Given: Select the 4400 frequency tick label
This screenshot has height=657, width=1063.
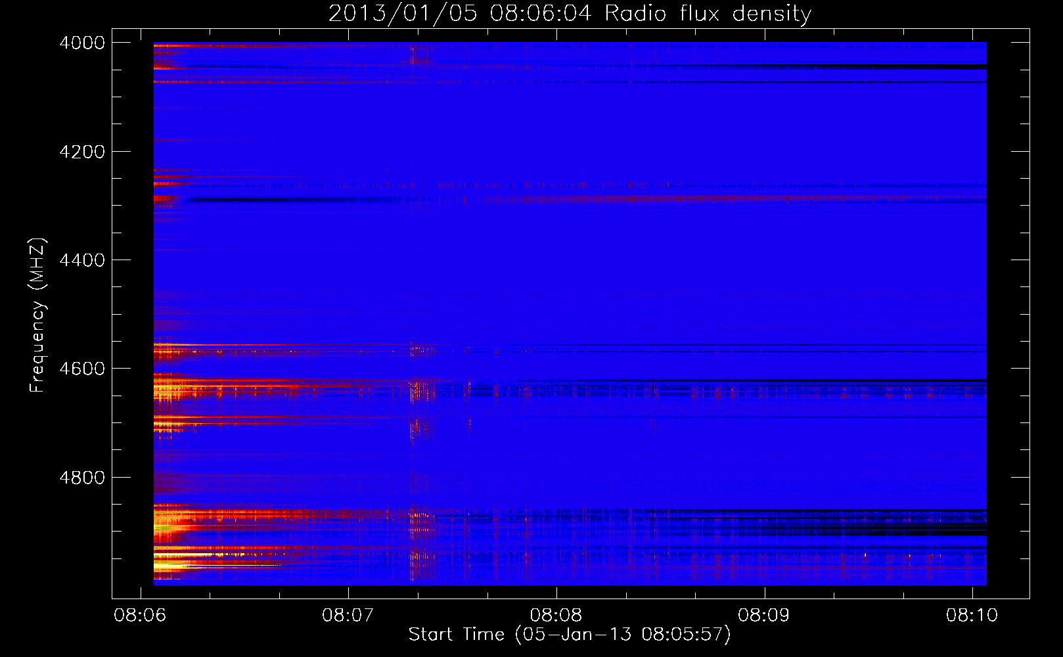Looking at the screenshot, I should 82,260.
